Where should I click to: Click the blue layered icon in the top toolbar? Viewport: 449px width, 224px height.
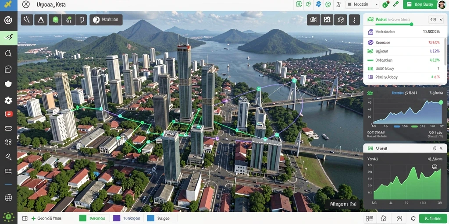(318, 4)
